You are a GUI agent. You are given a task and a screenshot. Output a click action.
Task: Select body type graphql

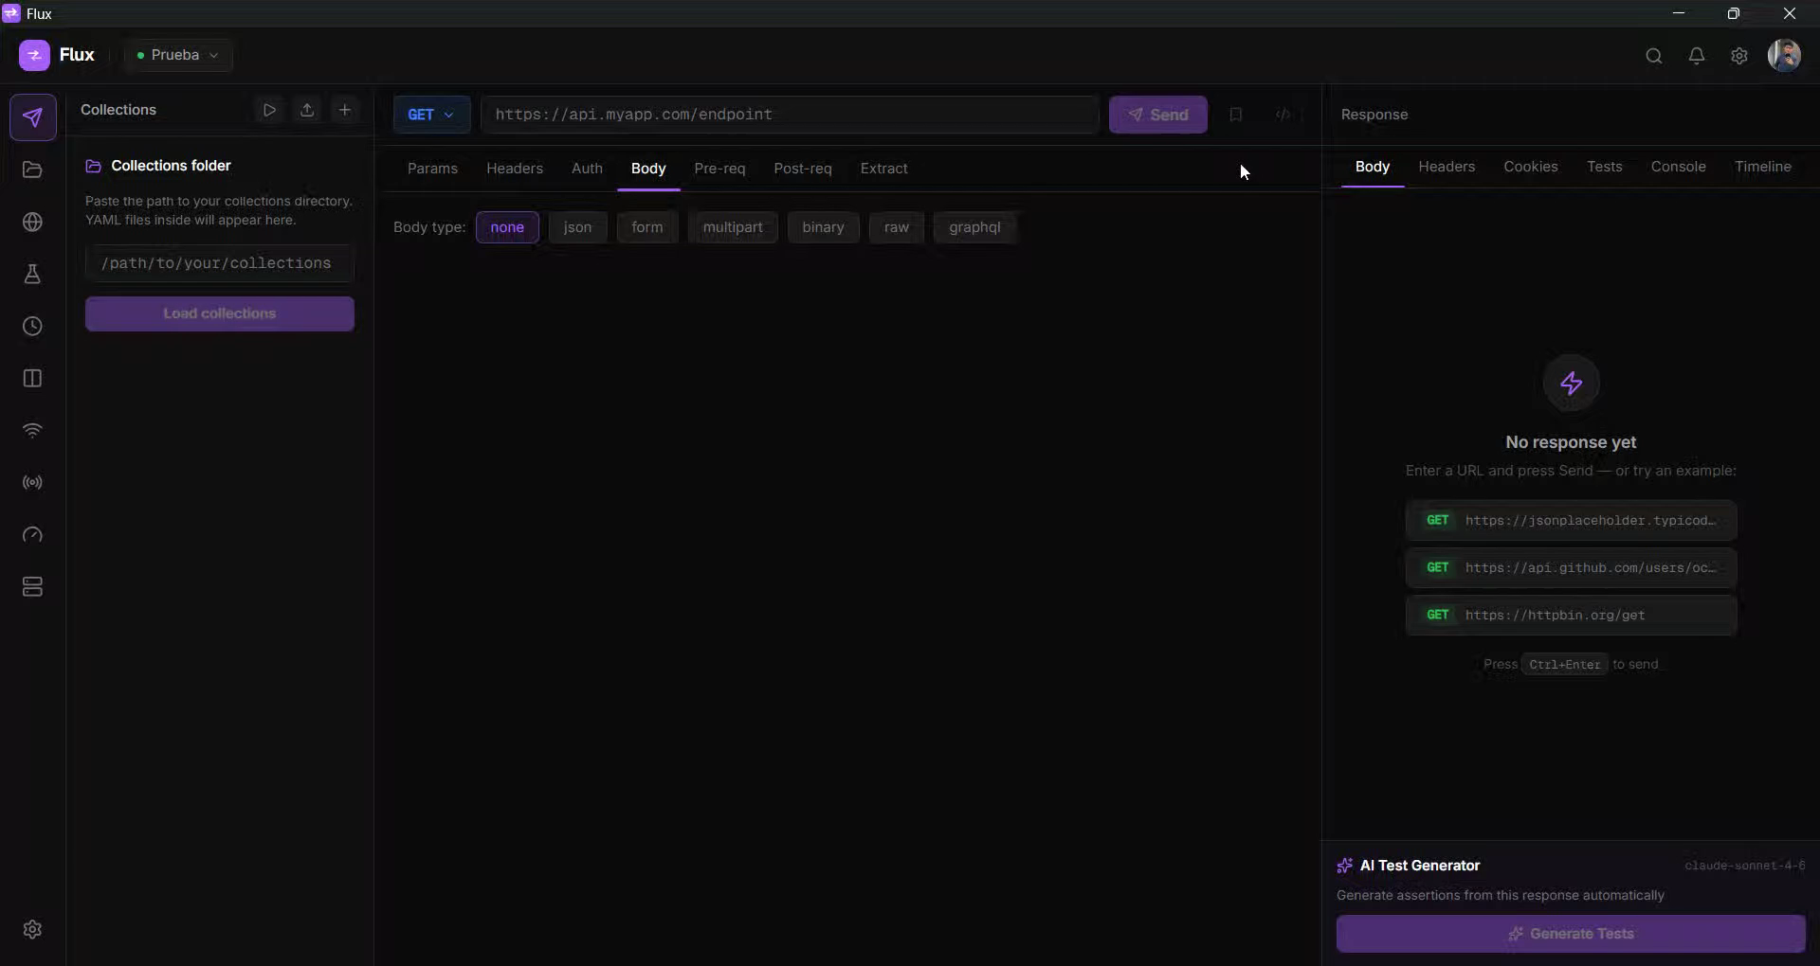pos(974,227)
